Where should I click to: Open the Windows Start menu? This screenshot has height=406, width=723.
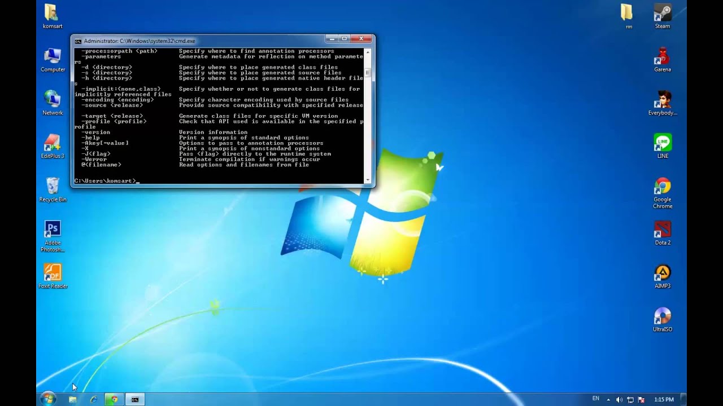48,399
